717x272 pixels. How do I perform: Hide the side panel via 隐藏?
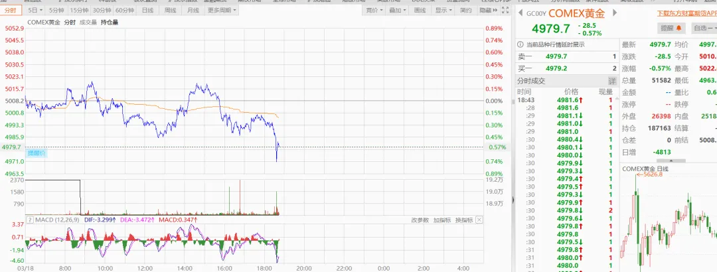(489, 10)
